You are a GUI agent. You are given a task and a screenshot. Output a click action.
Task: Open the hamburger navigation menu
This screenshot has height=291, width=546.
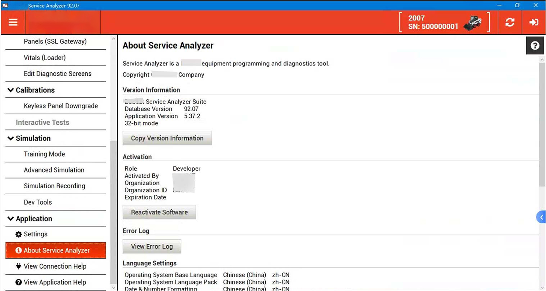pos(13,22)
